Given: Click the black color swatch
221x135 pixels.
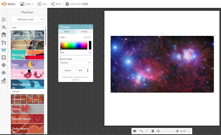Looking at the screenshot, I should point(90,45).
